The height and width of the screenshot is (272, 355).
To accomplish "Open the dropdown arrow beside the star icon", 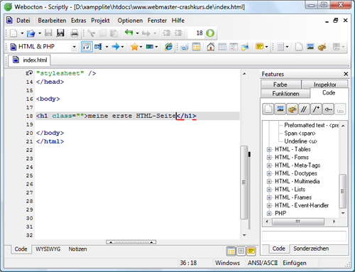I will coord(141,47).
